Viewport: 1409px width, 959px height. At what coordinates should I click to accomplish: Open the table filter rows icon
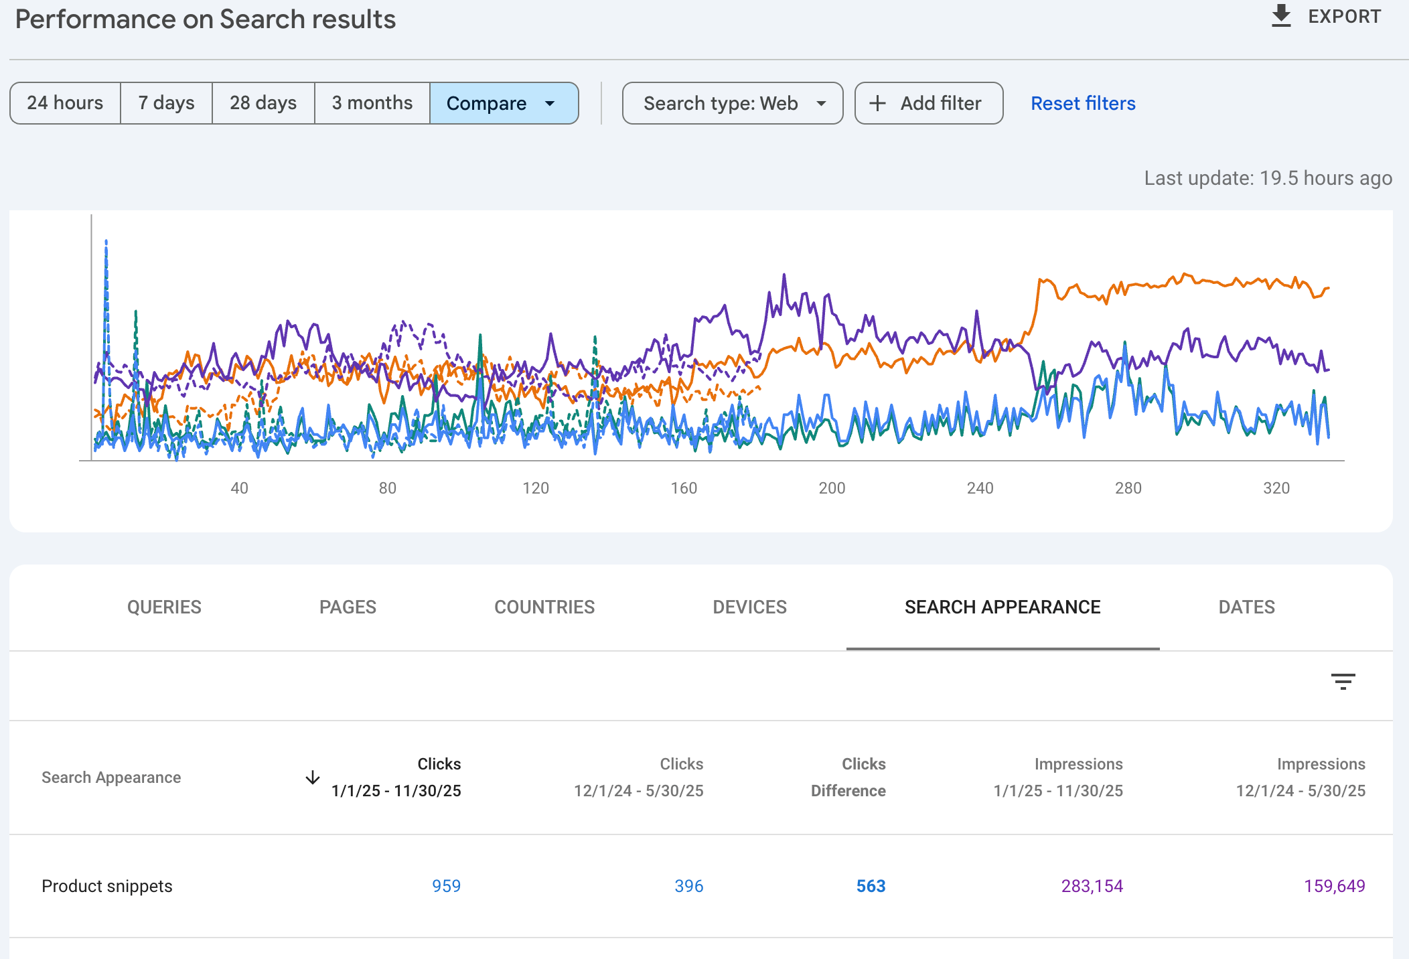[x=1343, y=682]
